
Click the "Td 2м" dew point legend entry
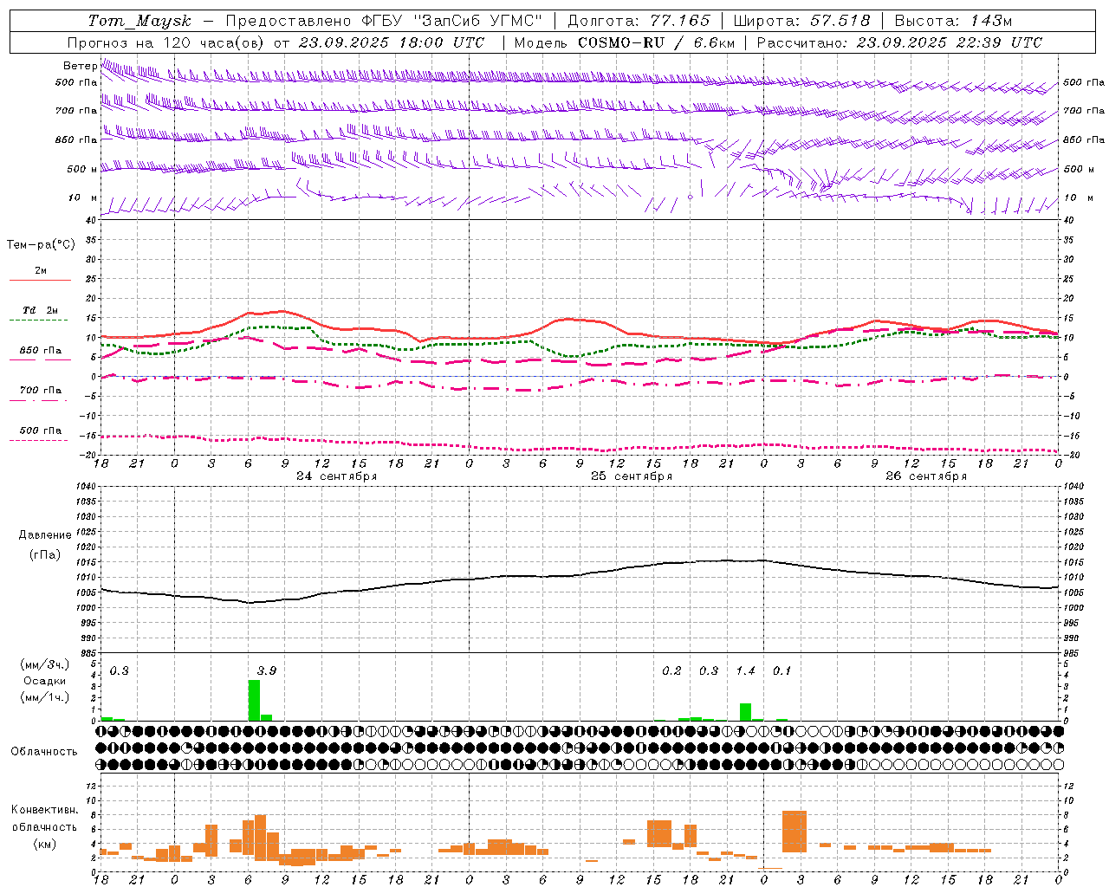[x=41, y=310]
